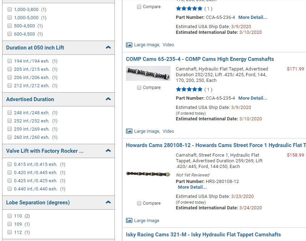
Task: Play Video link for COMP Cams 65-235-4
Action: 168,131
